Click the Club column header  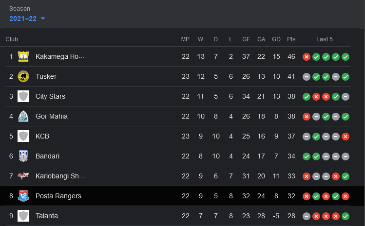pyautogui.click(x=12, y=39)
